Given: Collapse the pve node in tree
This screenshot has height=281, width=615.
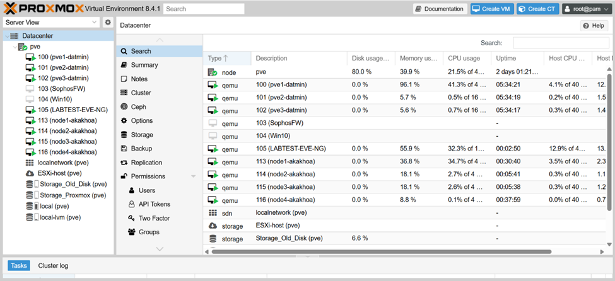Looking at the screenshot, I should pos(14,47).
